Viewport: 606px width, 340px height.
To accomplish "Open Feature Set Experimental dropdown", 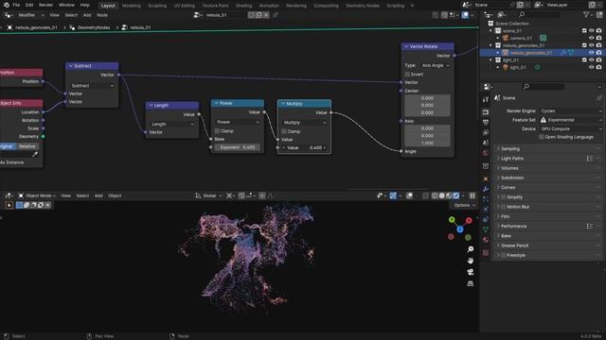I will click(x=570, y=120).
